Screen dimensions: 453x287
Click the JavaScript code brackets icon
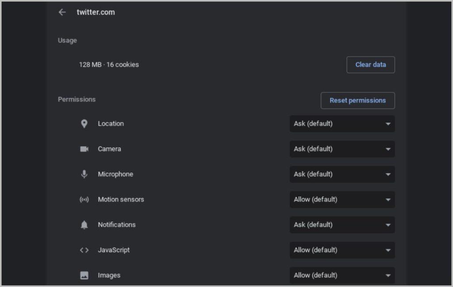pos(84,250)
